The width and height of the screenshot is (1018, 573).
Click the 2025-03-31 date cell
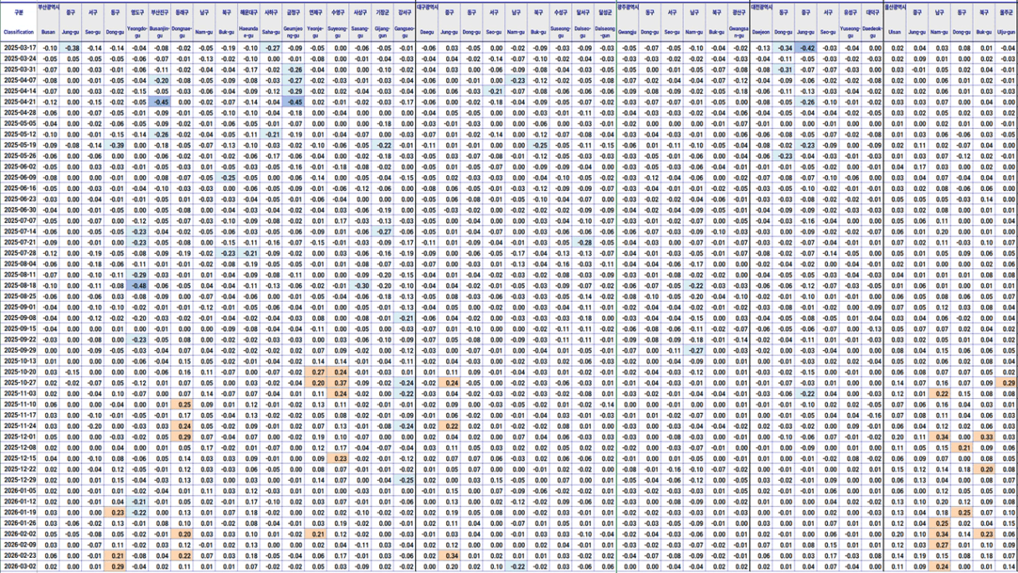click(x=18, y=70)
